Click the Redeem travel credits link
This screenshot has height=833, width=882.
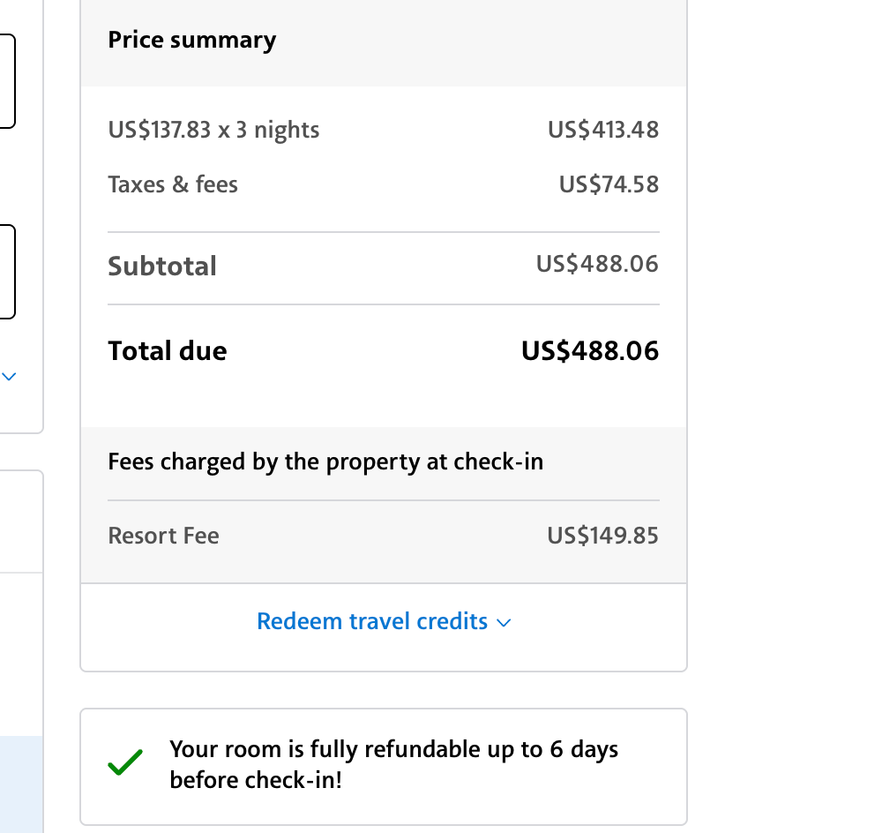pyautogui.click(x=371, y=621)
